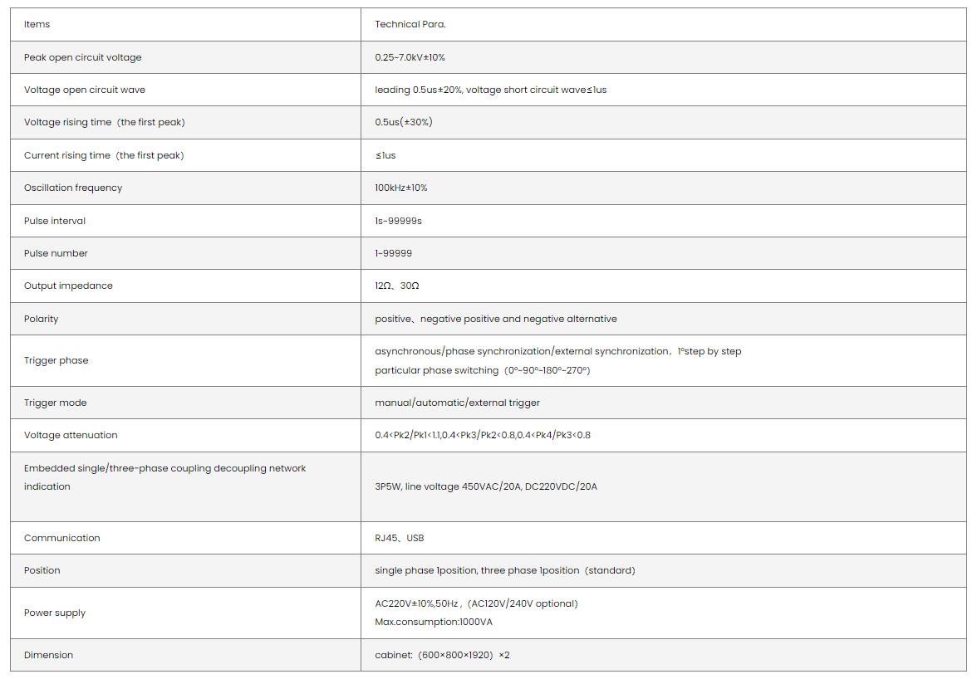Image resolution: width=977 pixels, height=679 pixels.
Task: Select 'Peak open circuit voltage' row label
Action: [83, 57]
